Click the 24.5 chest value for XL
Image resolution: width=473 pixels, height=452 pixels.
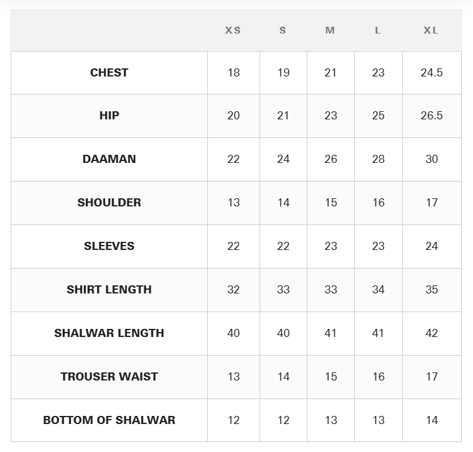(432, 73)
